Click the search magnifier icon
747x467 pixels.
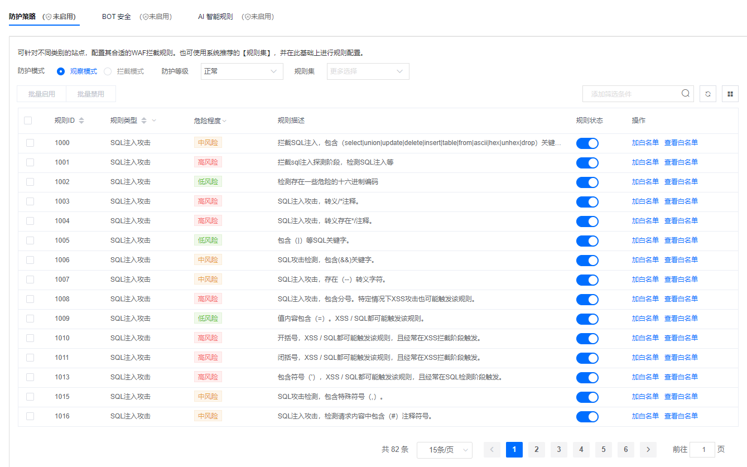tap(686, 93)
